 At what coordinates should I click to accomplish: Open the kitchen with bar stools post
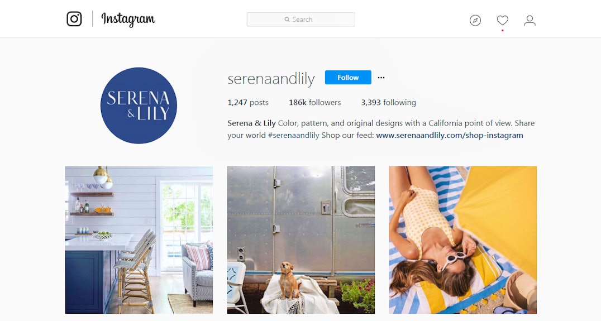[x=139, y=240]
